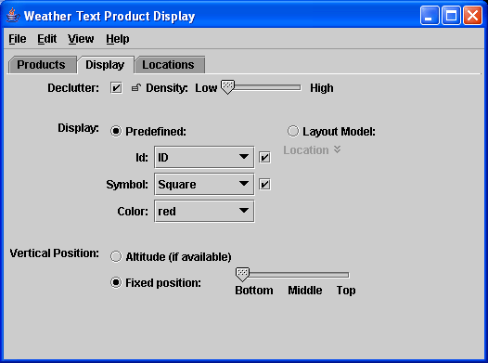The image size is (488, 363).
Task: Uncheck the Declutter checkbox
Action: pos(116,88)
